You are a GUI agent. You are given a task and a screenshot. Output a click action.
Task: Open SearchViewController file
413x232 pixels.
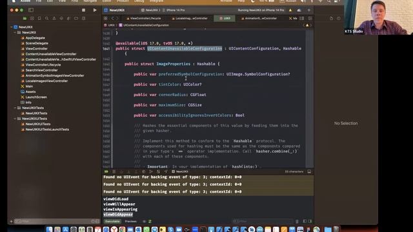point(39,70)
